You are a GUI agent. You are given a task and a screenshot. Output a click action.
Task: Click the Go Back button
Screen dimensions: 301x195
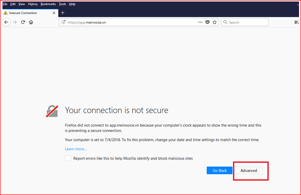click(220, 170)
